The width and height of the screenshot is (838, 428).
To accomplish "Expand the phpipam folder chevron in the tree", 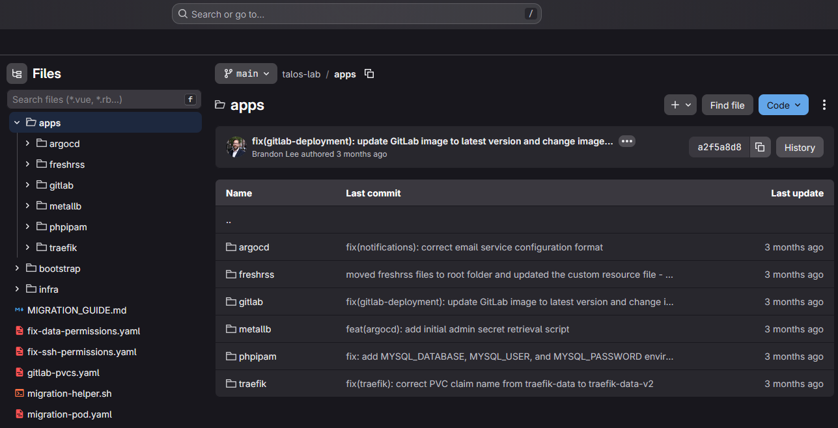I will (27, 226).
